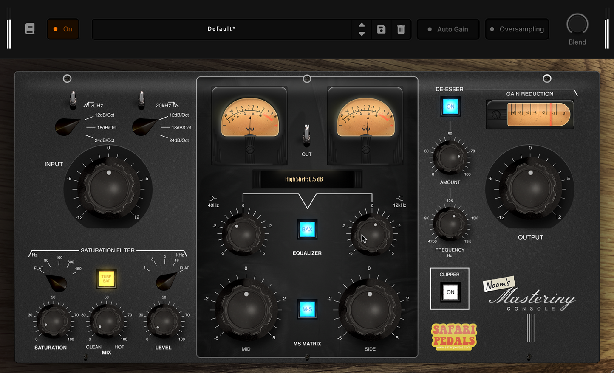Image resolution: width=614 pixels, height=373 pixels.
Task: Activate the M-S matrix mode
Action: 307,309
